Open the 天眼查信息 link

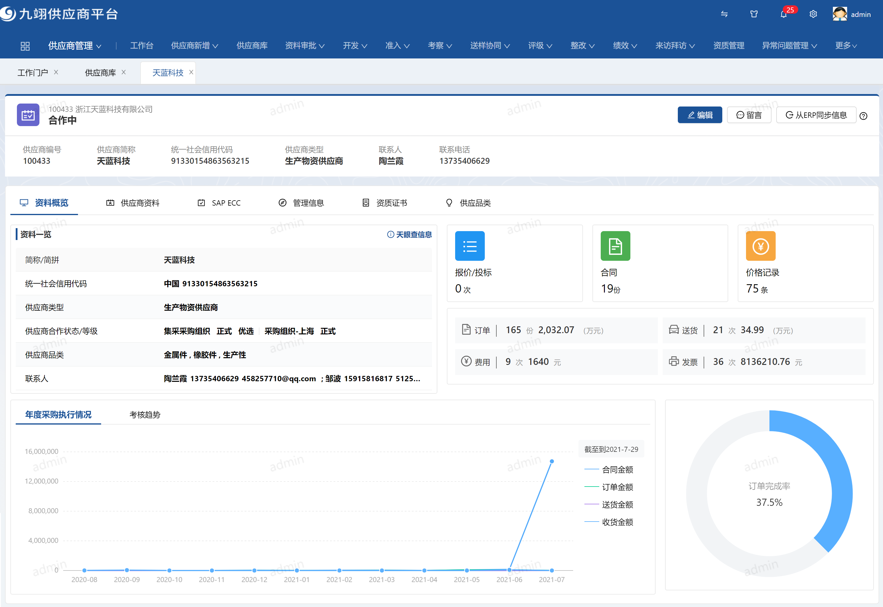point(409,235)
